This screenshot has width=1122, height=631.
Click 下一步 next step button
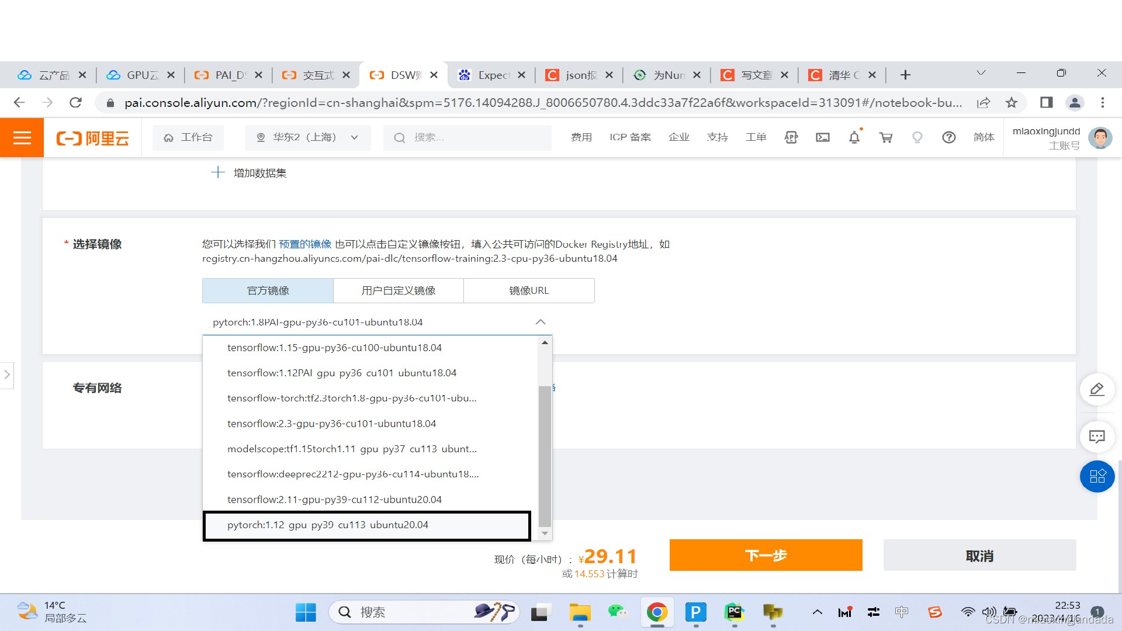766,556
